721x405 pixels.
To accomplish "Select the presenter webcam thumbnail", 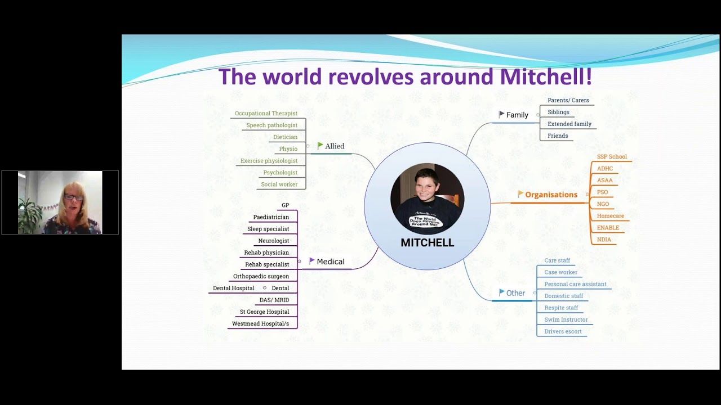I will click(60, 202).
